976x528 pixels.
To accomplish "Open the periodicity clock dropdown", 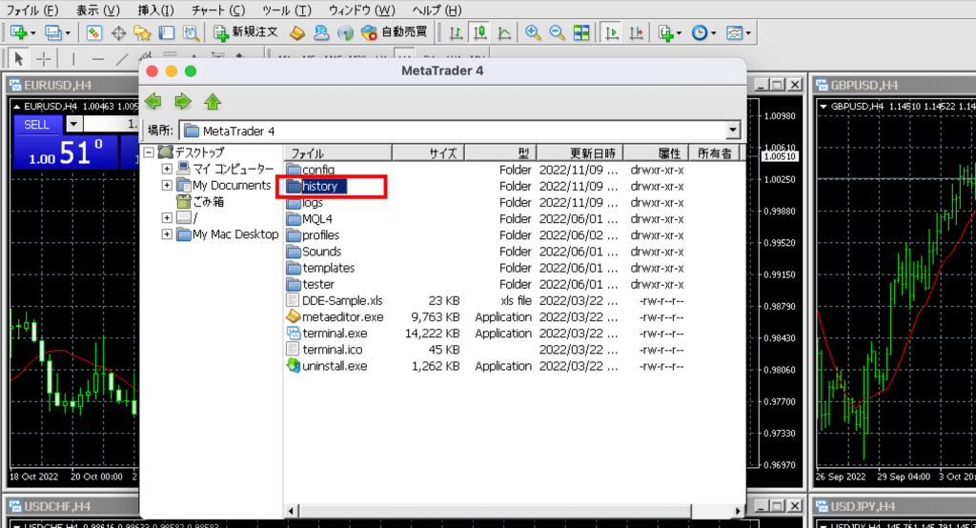I will 703,32.
